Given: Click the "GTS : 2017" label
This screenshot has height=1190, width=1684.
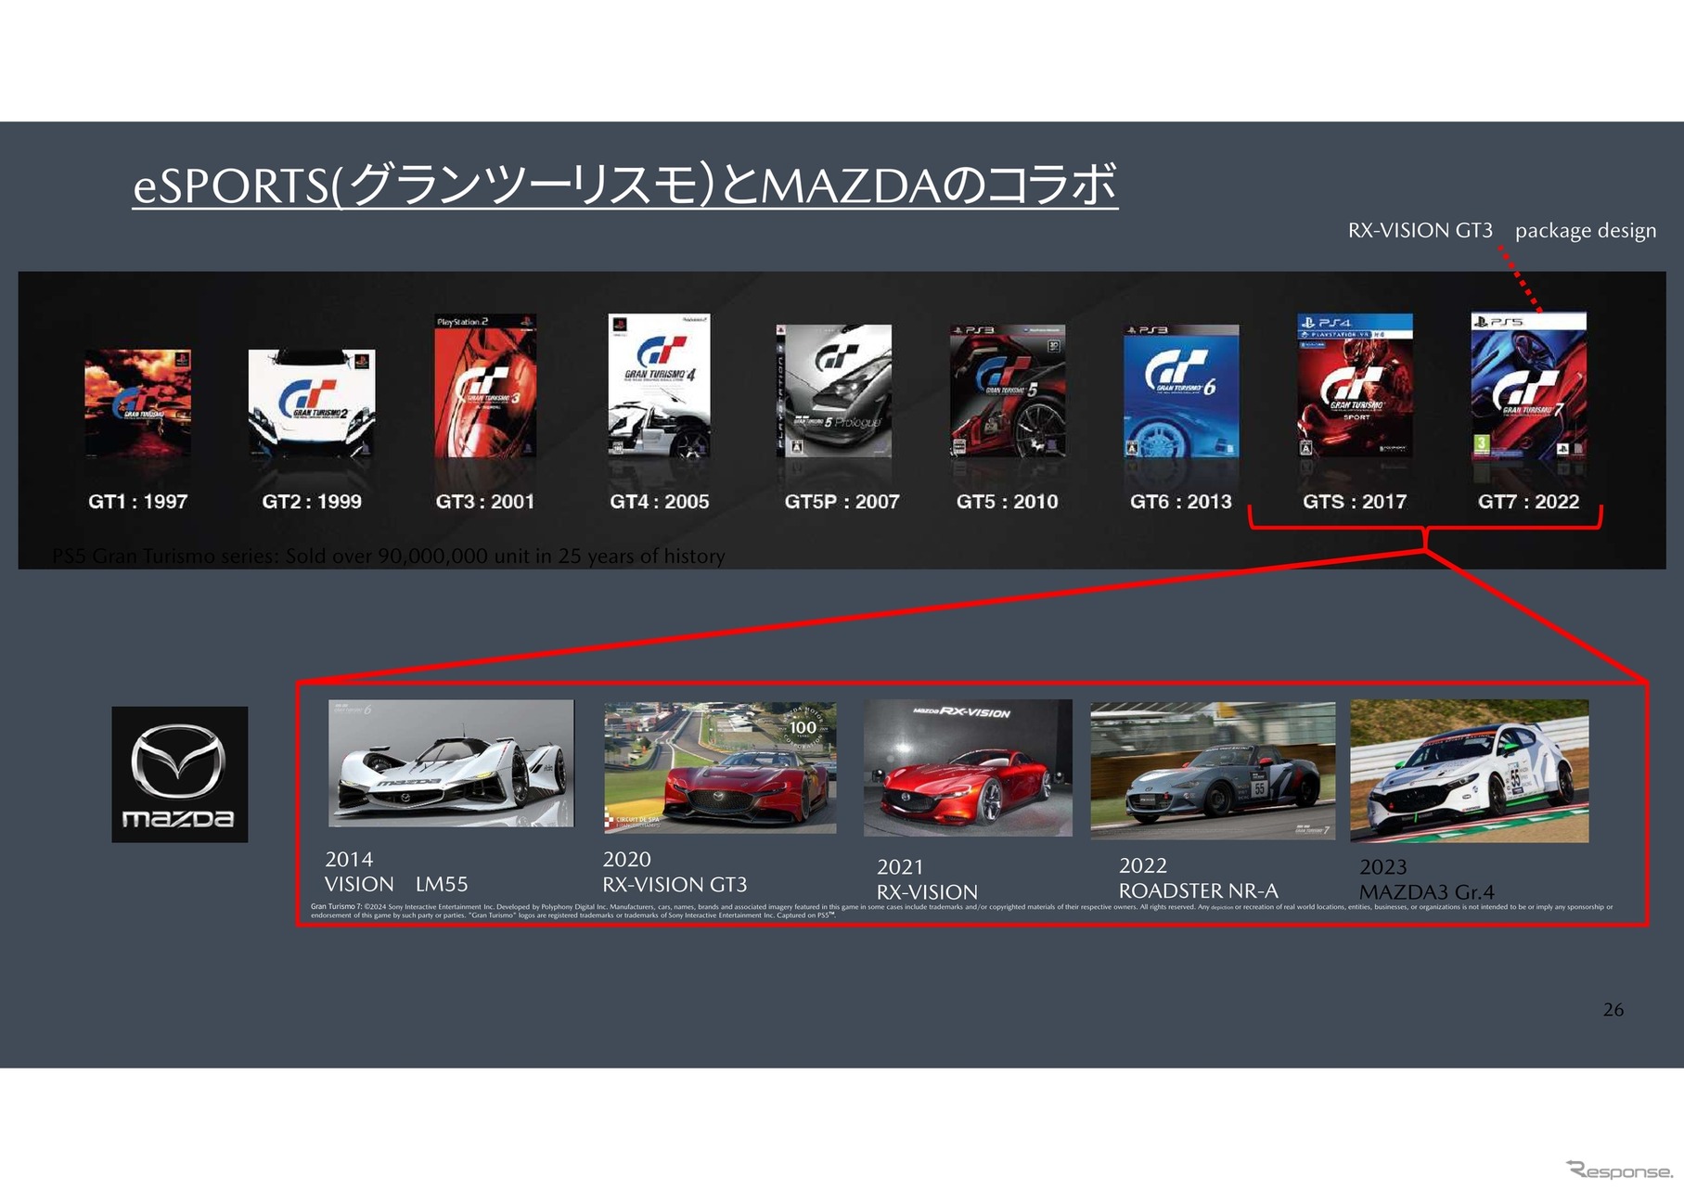Looking at the screenshot, I should coord(1355,502).
